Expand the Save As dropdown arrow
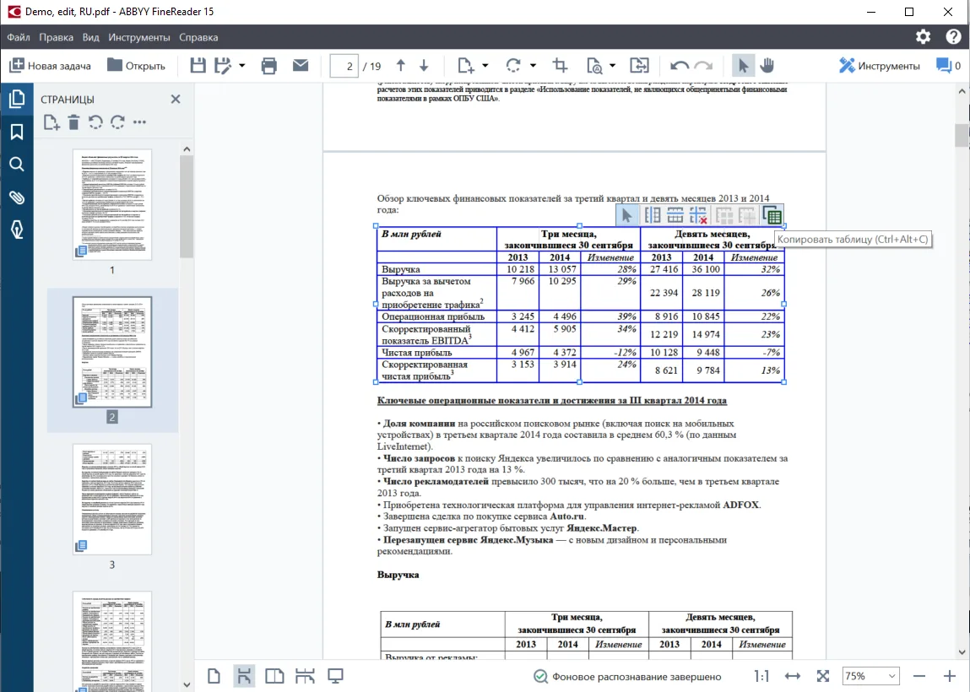Viewport: 970px width, 692px height. 241,66
